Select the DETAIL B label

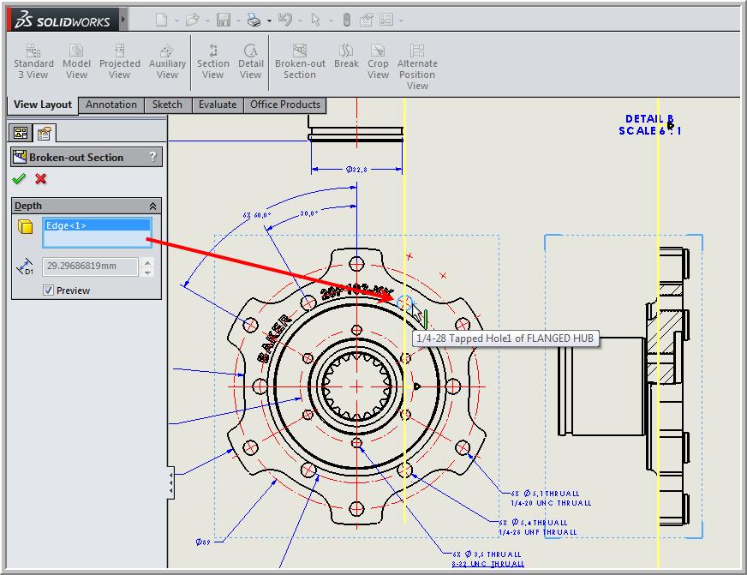tap(649, 118)
